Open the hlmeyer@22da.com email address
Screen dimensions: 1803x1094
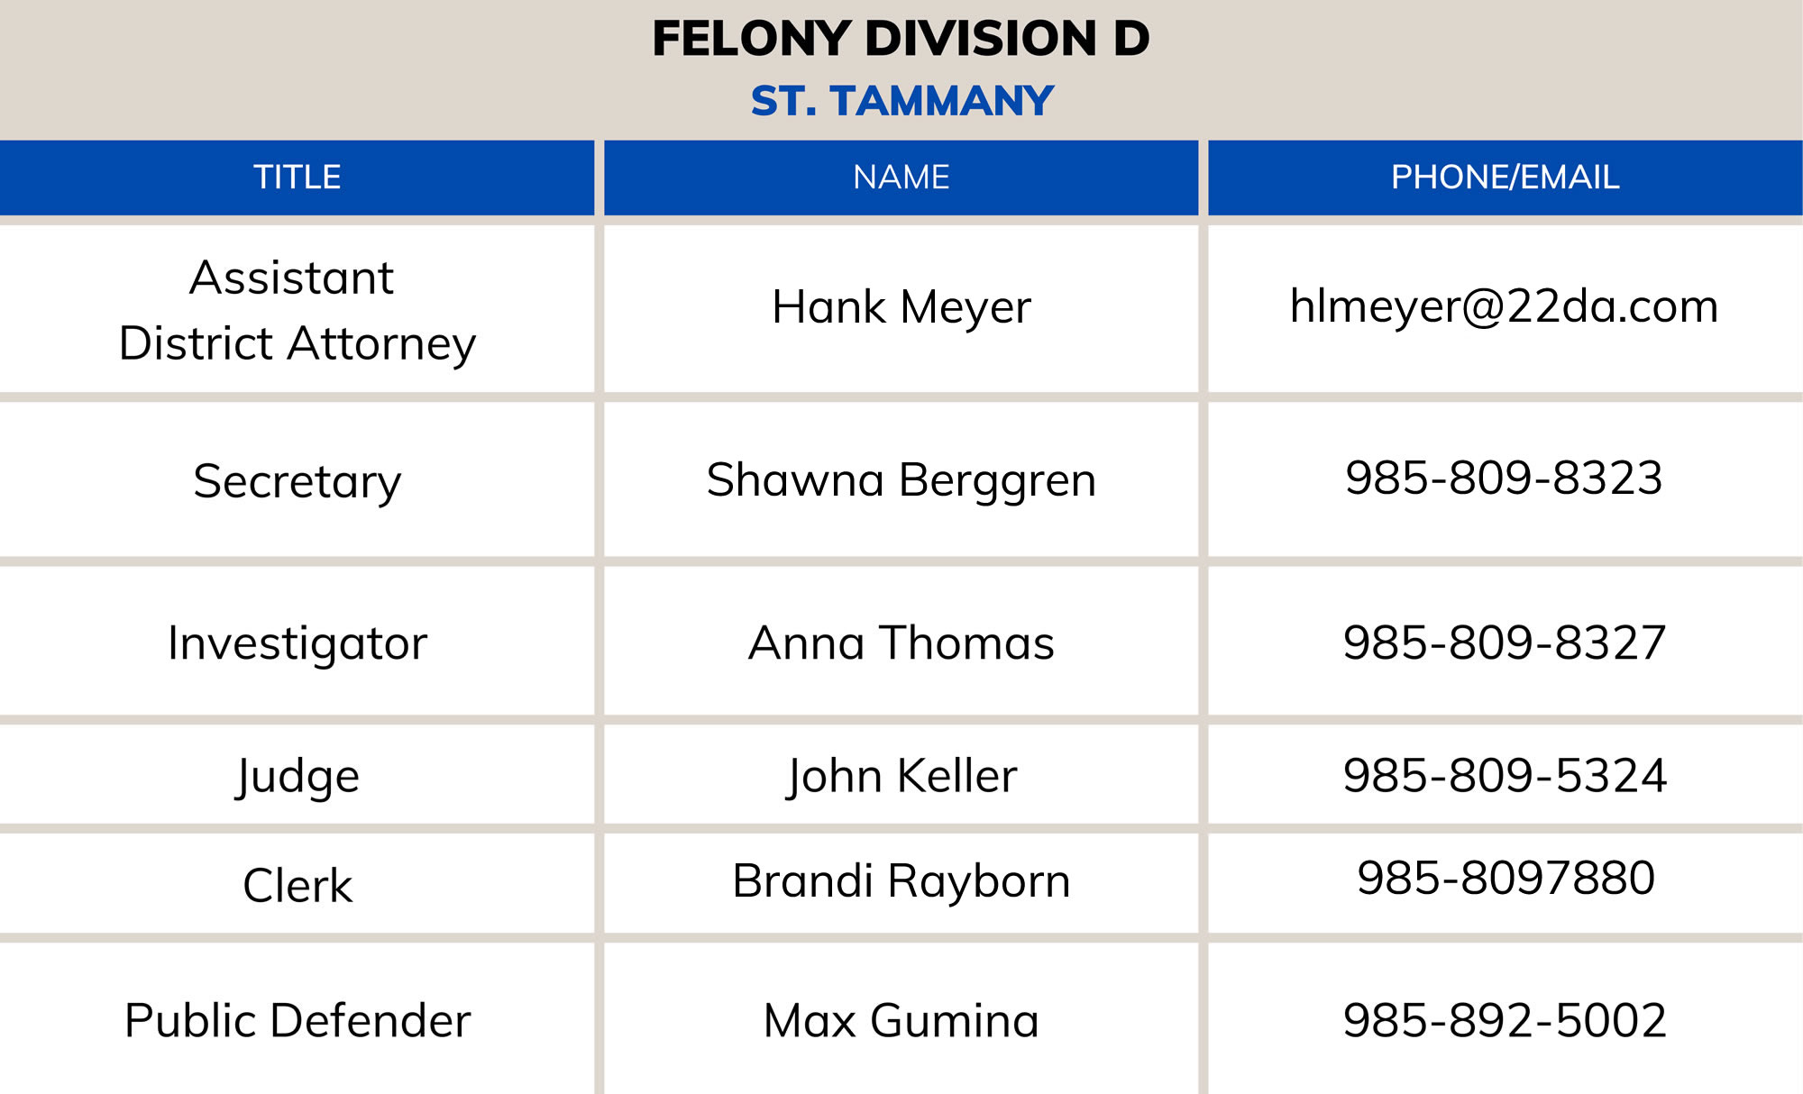pos(1504,306)
